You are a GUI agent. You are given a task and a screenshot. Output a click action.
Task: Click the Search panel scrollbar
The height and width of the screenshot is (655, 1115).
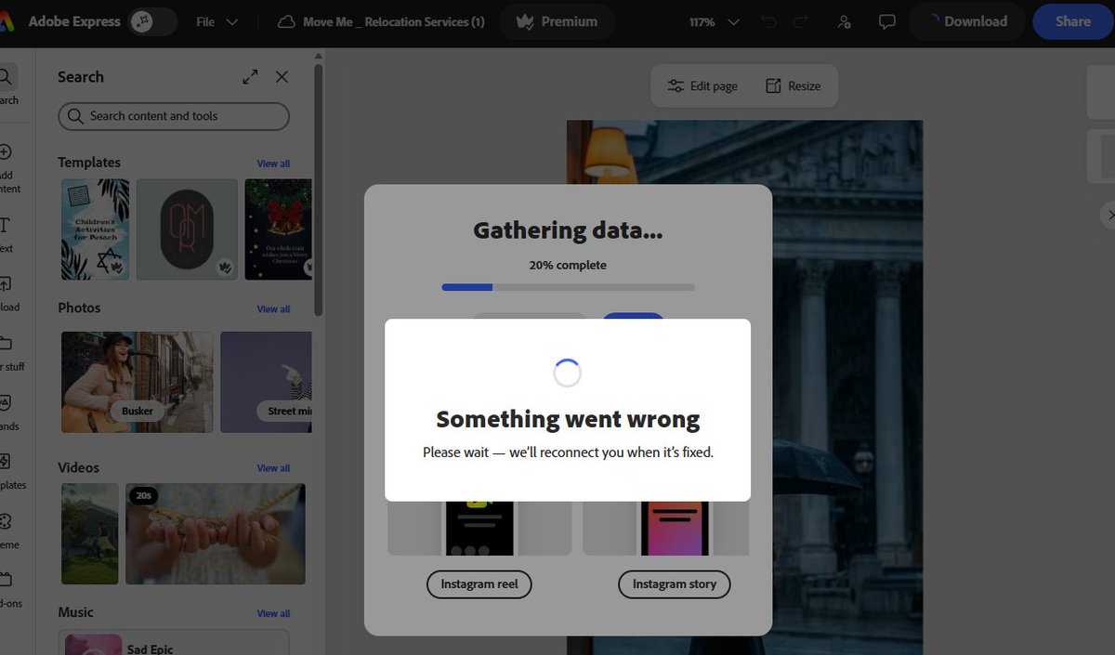coord(319,190)
